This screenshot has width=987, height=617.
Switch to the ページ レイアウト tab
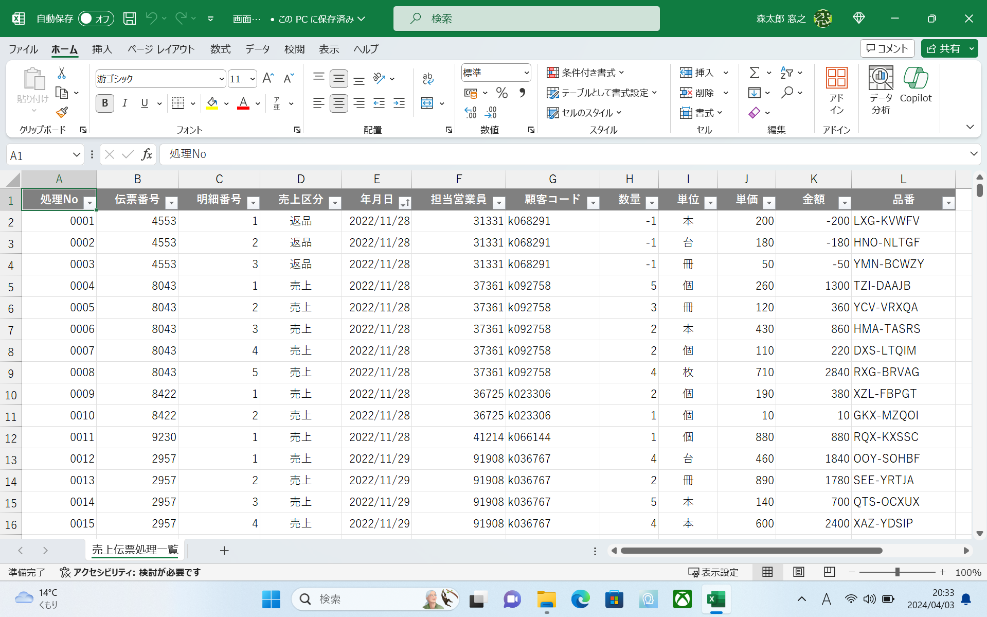(161, 49)
